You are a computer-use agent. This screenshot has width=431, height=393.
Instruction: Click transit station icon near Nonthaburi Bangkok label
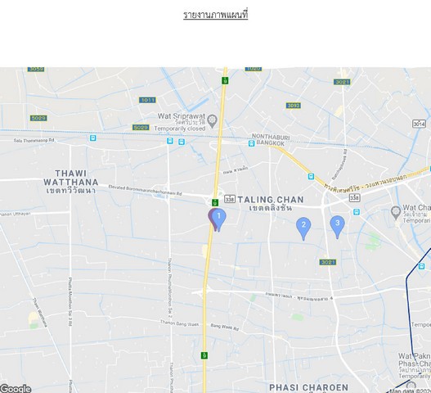click(x=251, y=143)
